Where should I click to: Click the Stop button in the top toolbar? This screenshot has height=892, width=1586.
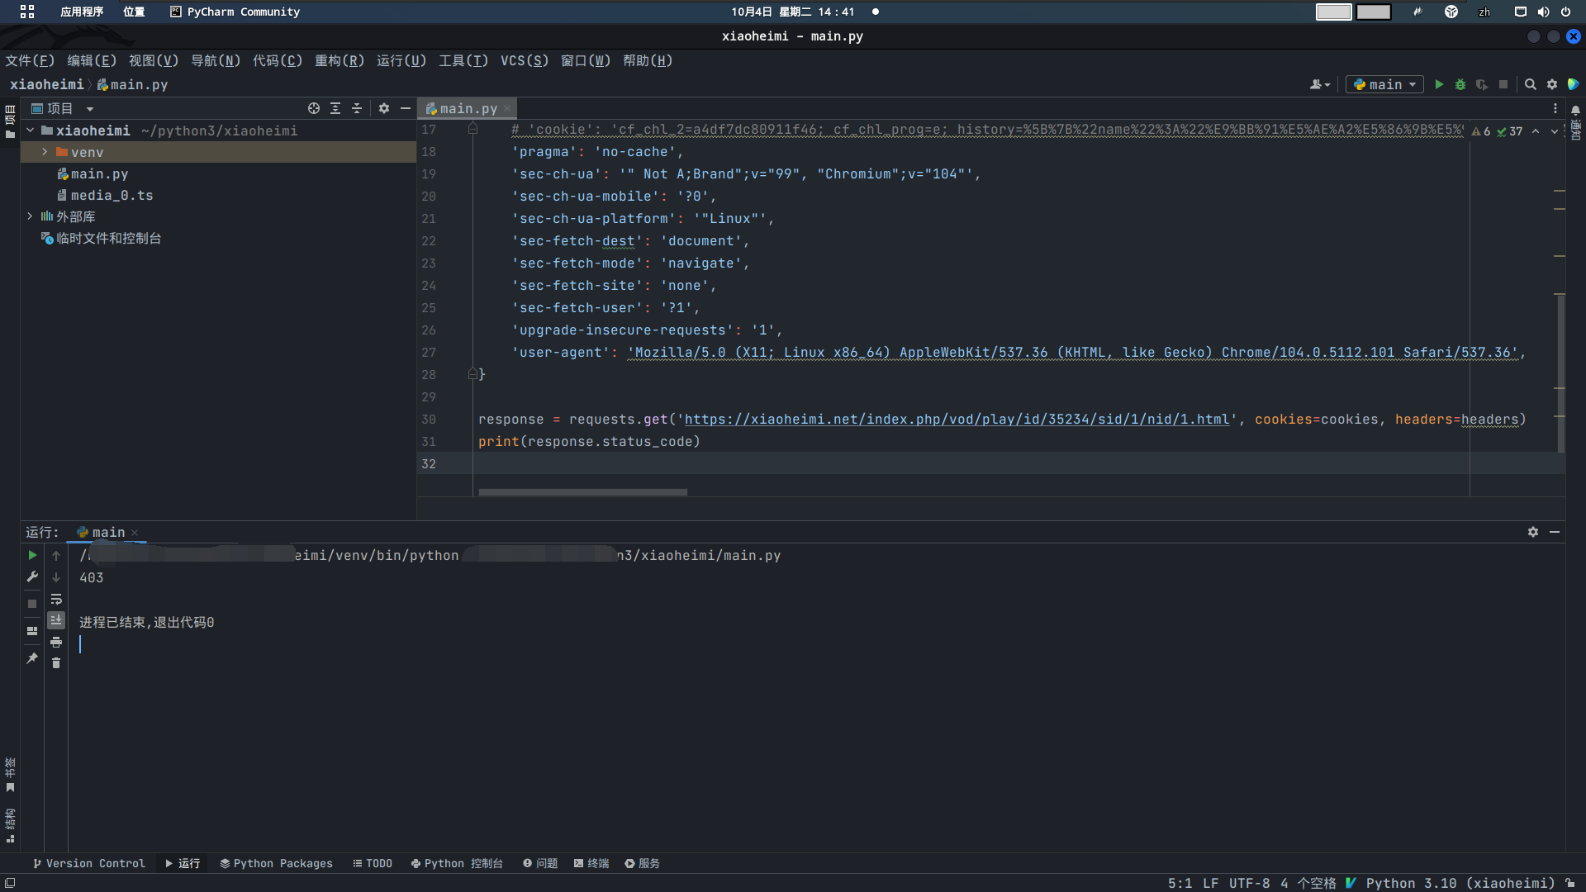[x=1503, y=84]
